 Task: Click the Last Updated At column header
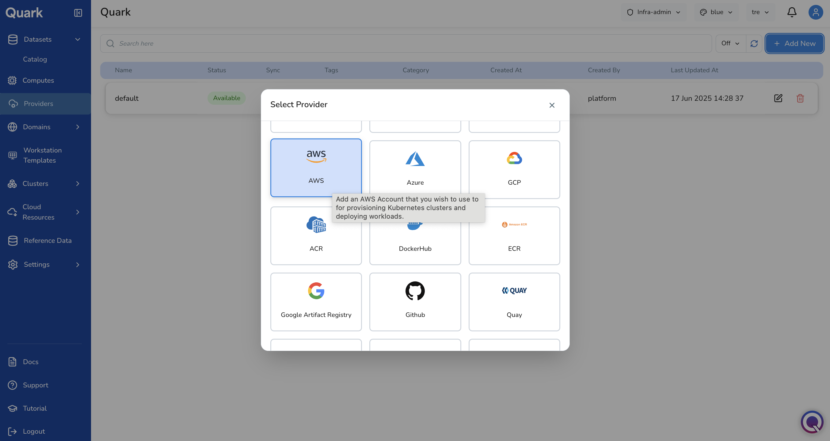[x=694, y=70]
